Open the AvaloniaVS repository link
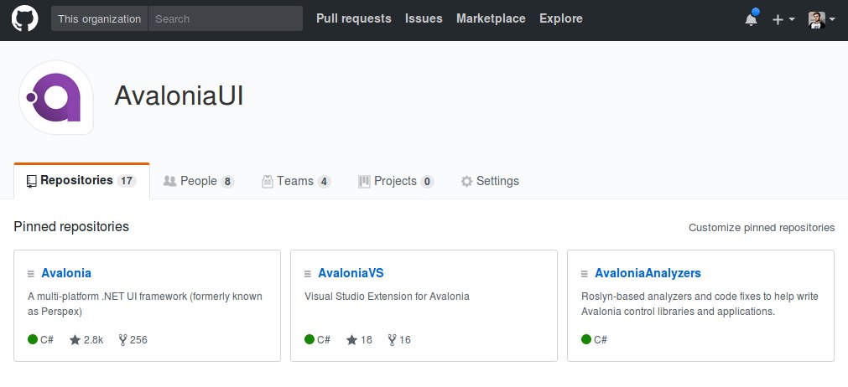 [351, 273]
